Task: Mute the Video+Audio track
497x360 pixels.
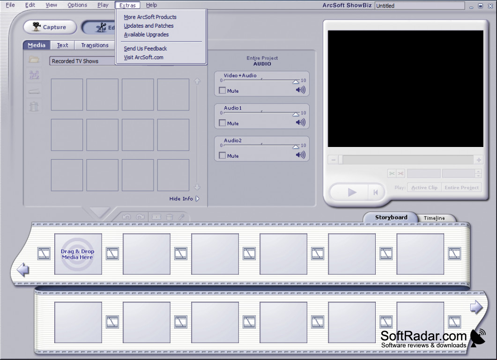Action: [222, 91]
